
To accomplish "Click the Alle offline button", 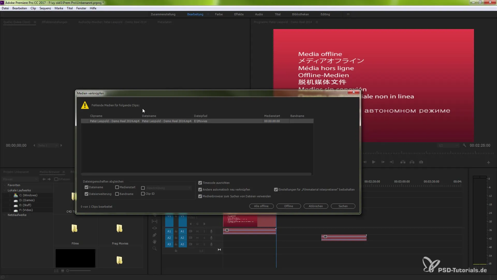I will coord(261,206).
